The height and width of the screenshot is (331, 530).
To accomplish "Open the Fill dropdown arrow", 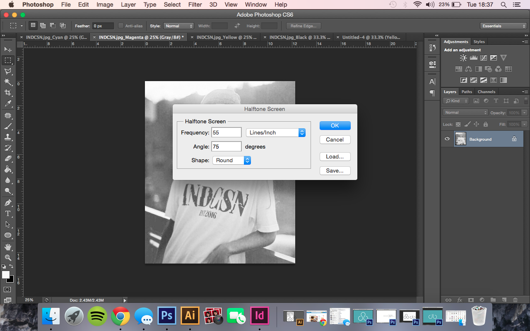I will tap(525, 124).
